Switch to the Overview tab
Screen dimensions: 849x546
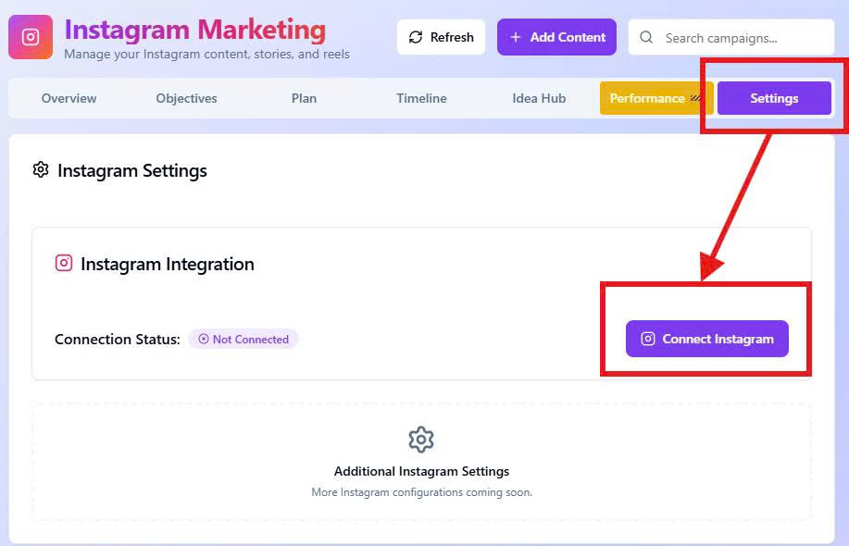tap(69, 98)
